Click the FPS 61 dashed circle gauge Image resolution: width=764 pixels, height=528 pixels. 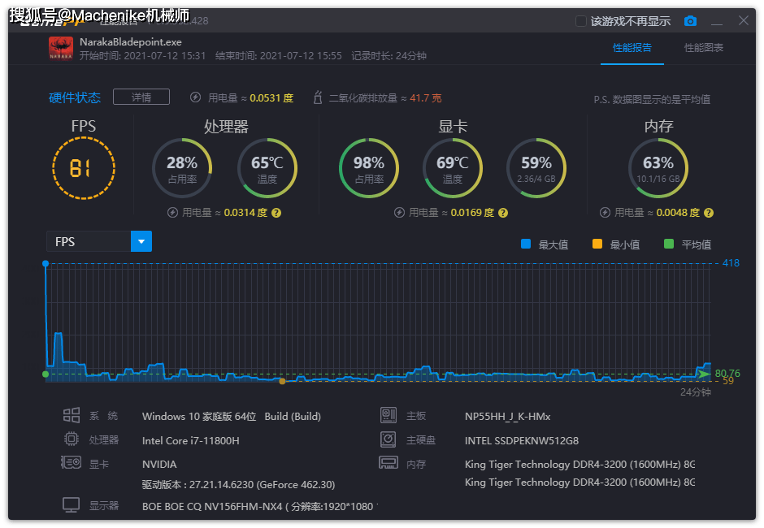pos(84,168)
